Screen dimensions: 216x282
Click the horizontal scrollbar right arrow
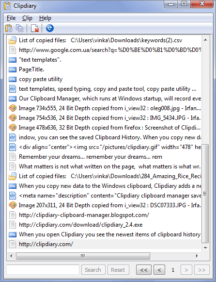[197, 256]
